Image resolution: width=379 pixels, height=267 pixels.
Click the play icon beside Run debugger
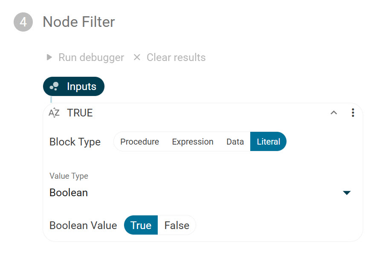pos(49,57)
